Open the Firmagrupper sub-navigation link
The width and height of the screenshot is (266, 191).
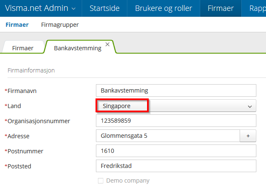click(60, 25)
